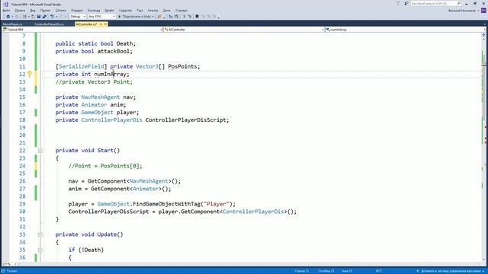
Task: Click the "NavMeshAgent" type on line 15
Action: point(101,97)
